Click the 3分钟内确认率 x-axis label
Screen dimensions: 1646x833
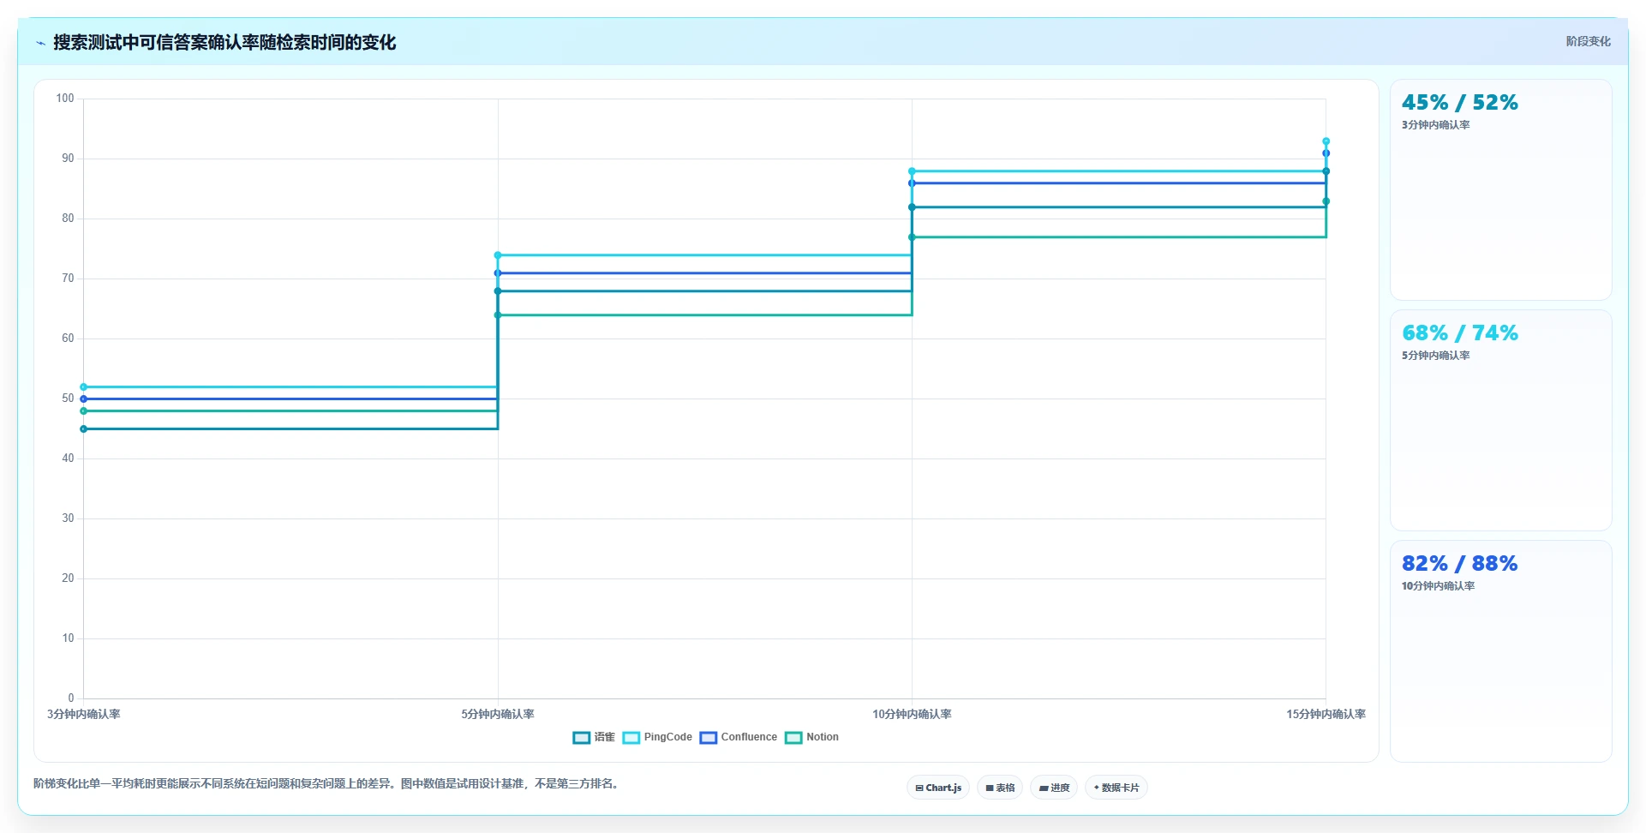click(x=84, y=714)
